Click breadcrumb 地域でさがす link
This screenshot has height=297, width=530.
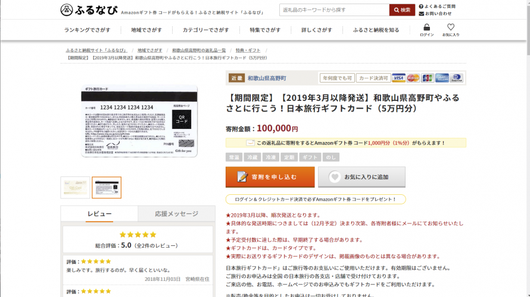tap(149, 50)
